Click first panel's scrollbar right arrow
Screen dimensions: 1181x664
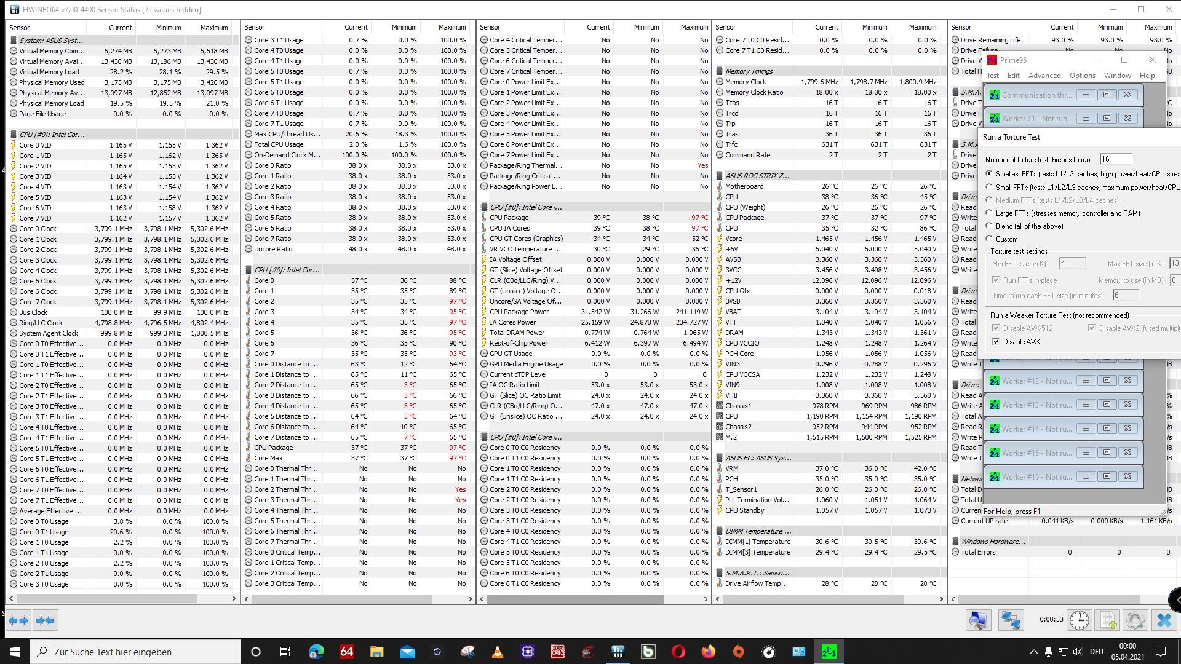234,598
